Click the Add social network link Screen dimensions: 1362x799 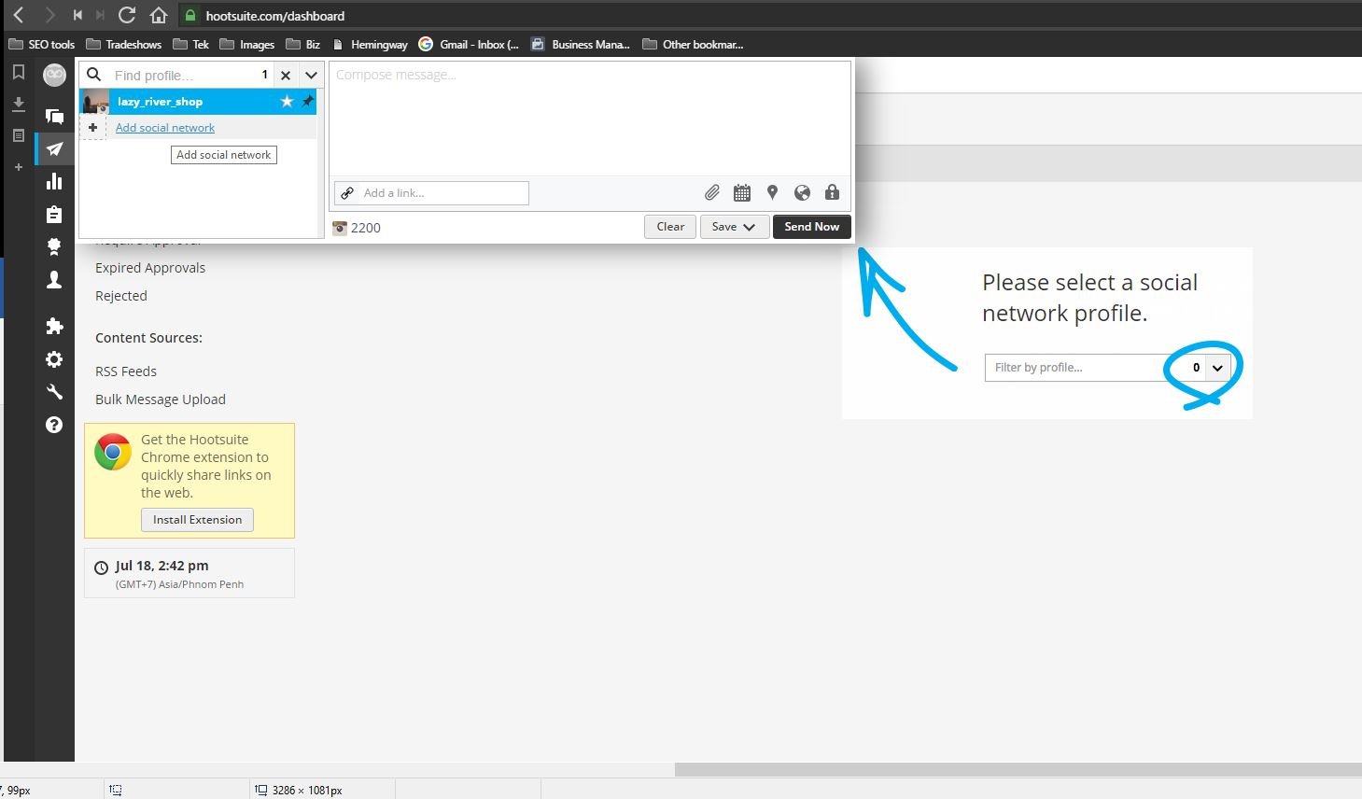click(x=165, y=128)
